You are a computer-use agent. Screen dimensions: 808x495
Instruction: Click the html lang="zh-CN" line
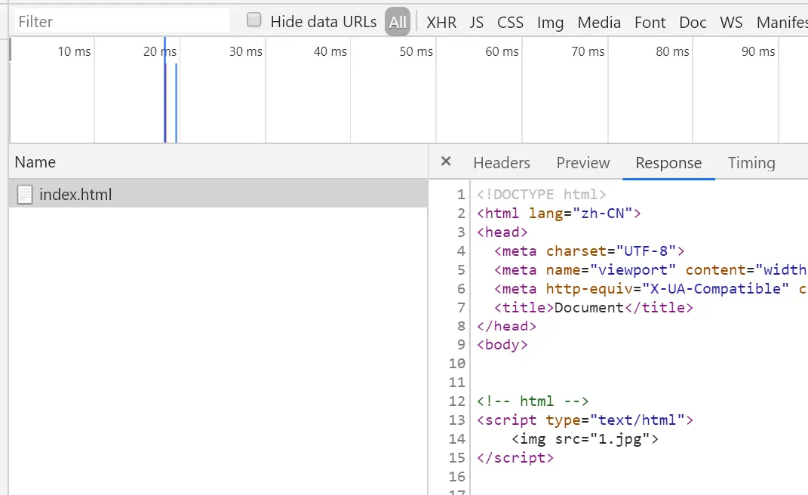click(558, 214)
